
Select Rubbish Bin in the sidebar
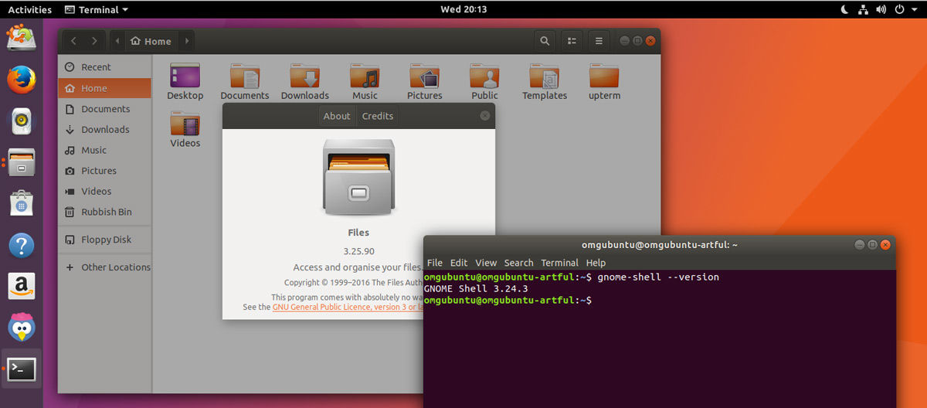[x=106, y=212]
